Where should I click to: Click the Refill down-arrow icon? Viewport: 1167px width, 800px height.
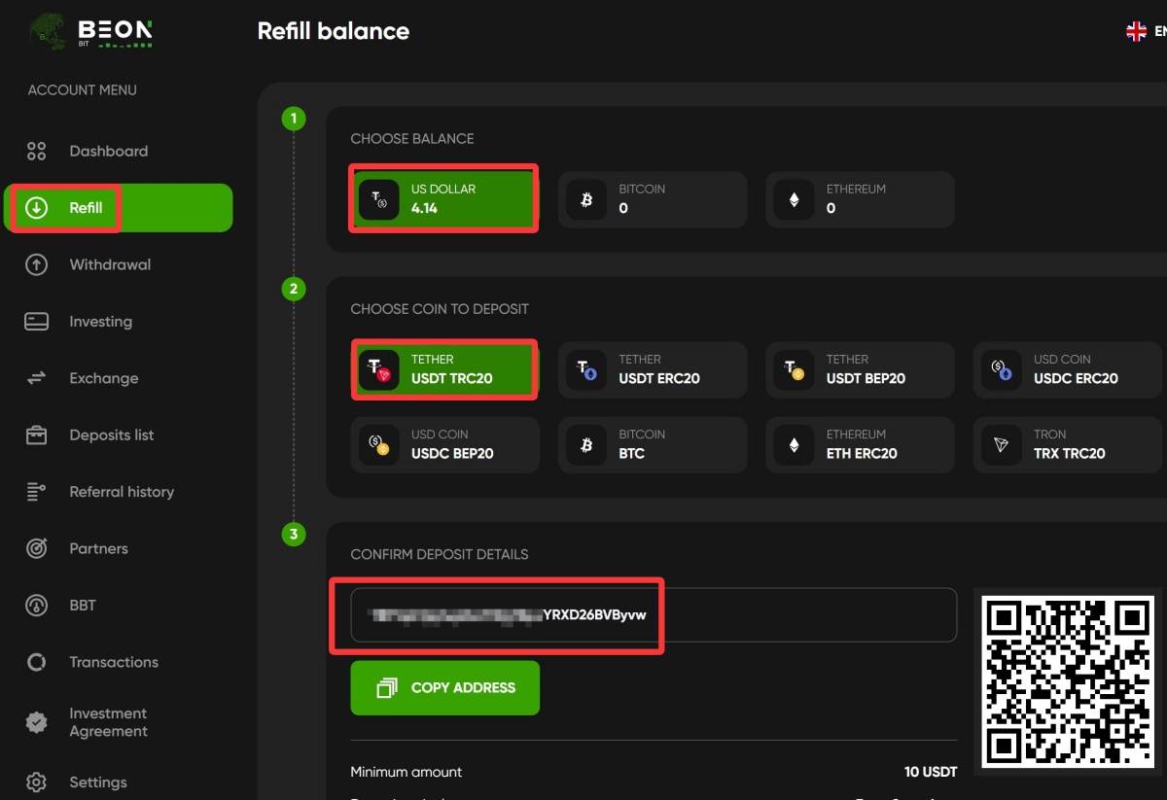pyautogui.click(x=37, y=208)
